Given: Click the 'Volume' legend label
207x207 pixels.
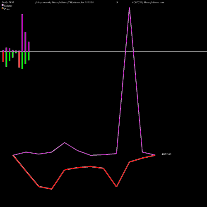Looking at the screenshot, I should 8,6.
